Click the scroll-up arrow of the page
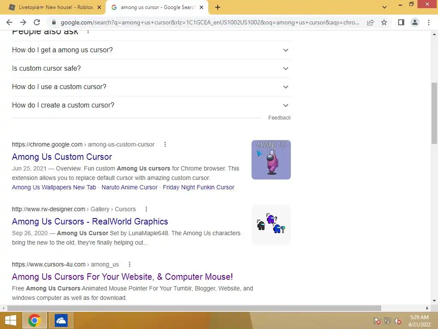Screen dimensions: 438x329 point(434,34)
